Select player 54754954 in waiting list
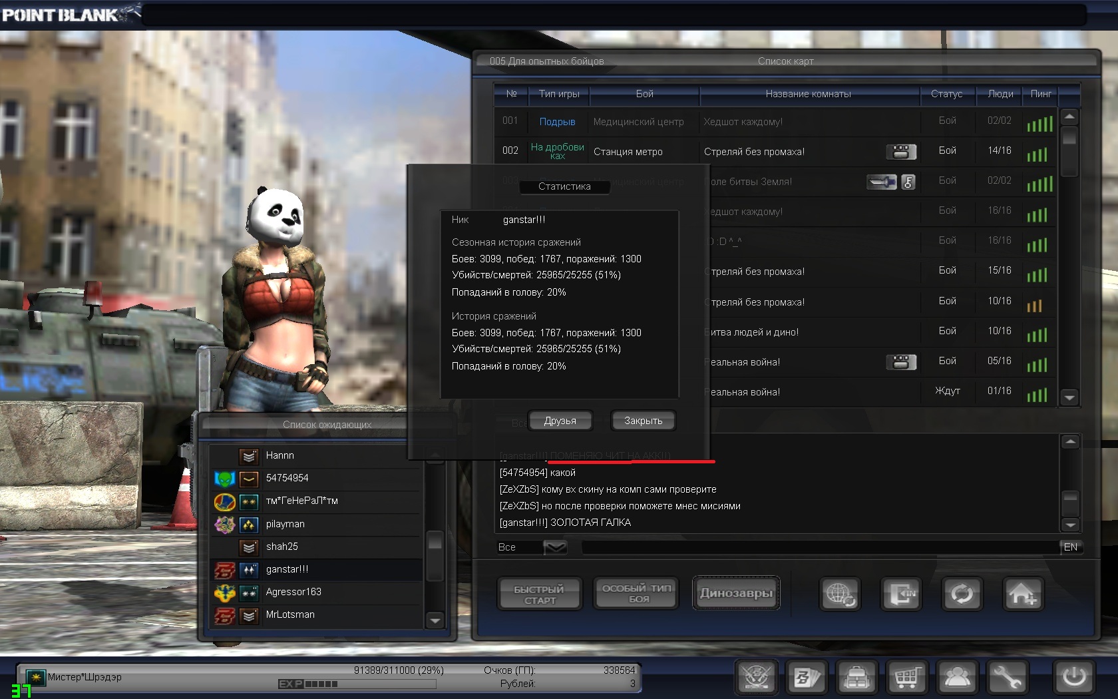This screenshot has width=1118, height=699. click(317, 479)
